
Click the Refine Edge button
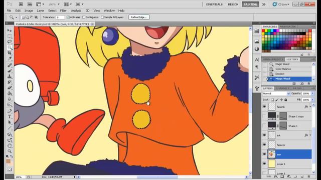click(139, 17)
